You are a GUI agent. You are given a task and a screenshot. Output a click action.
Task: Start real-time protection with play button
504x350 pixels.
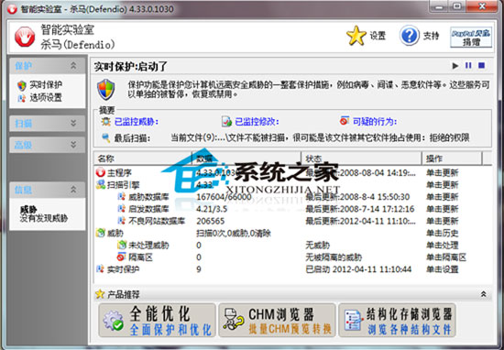pos(455,66)
